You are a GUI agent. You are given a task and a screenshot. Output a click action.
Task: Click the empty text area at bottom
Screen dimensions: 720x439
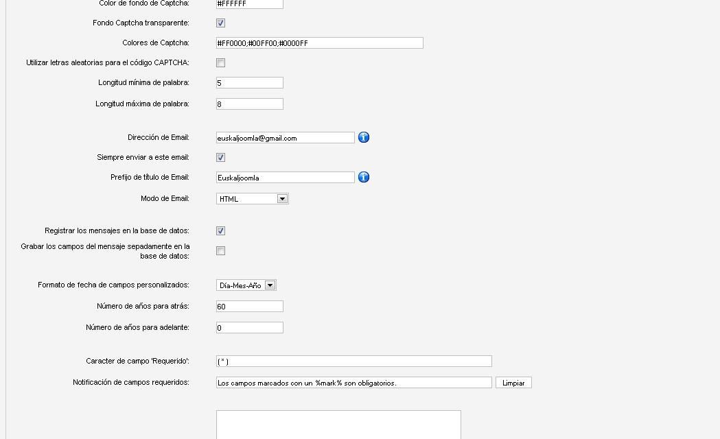coord(338,425)
